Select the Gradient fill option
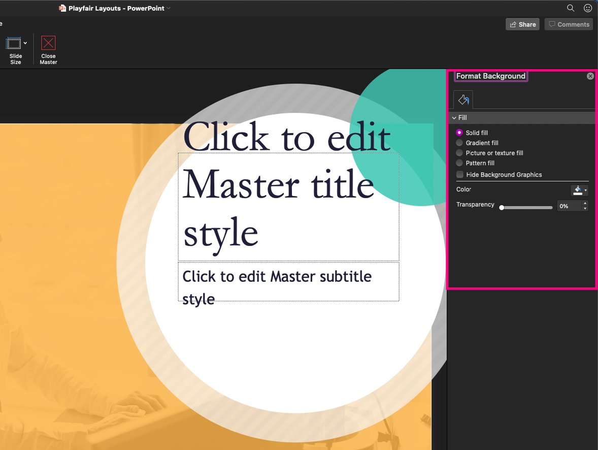598x450 pixels. click(x=459, y=143)
